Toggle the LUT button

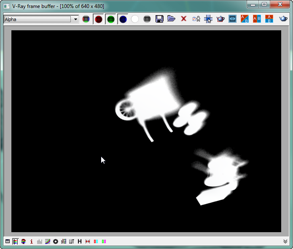[71, 241]
